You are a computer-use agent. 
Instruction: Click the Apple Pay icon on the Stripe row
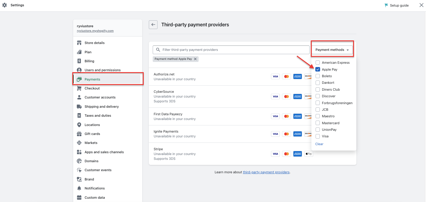click(x=308, y=154)
